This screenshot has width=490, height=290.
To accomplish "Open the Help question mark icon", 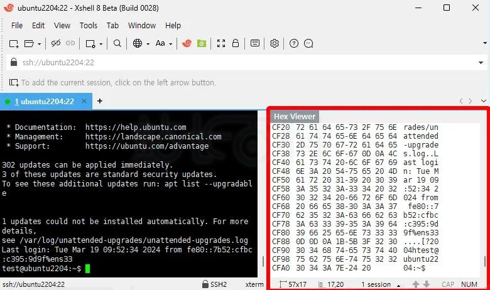I will coord(294,43).
